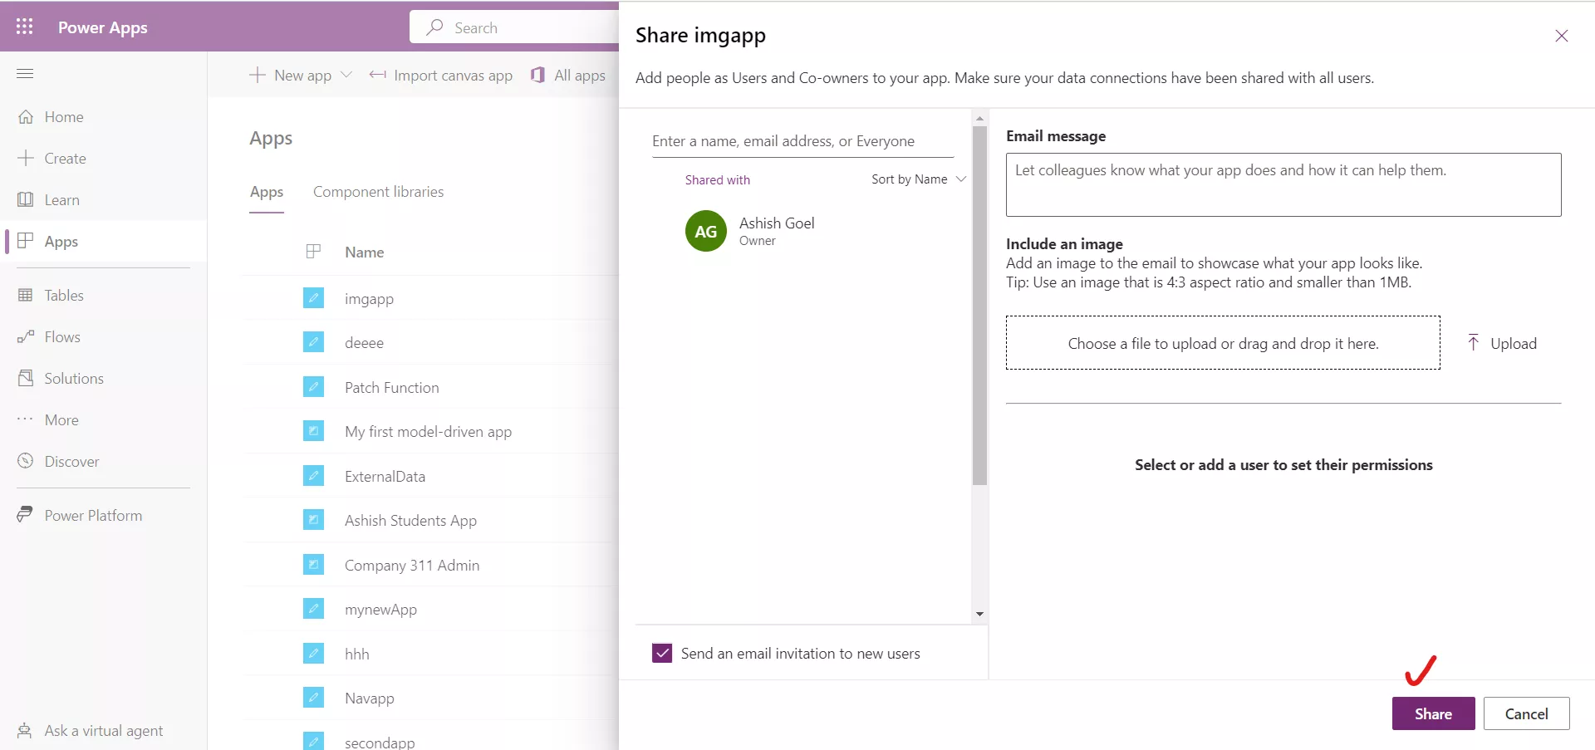Click the shared users list scrollbar
The height and width of the screenshot is (750, 1595).
pyautogui.click(x=979, y=307)
